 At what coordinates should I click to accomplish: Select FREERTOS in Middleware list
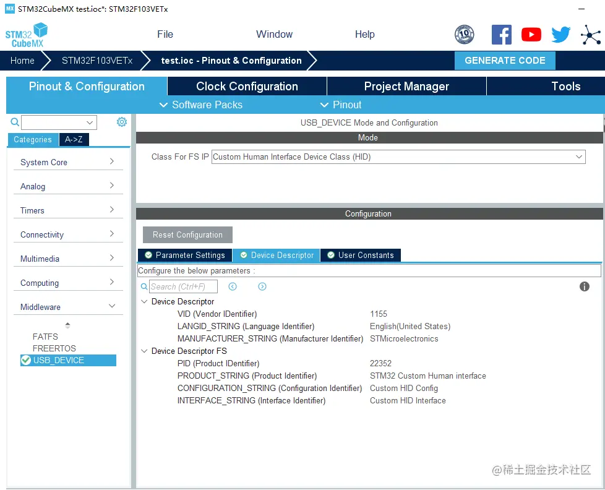point(54,348)
